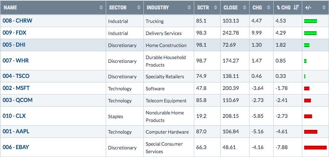
Task: Sort by CLOSE using its arrow icon
Action: (x=244, y=8)
